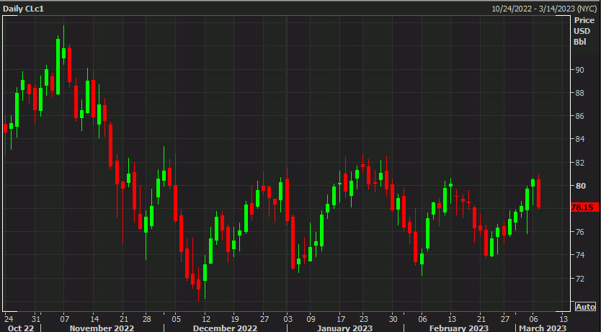The width and height of the screenshot is (601, 332).
Task: Click the 31 date tick label
Action: [35, 319]
